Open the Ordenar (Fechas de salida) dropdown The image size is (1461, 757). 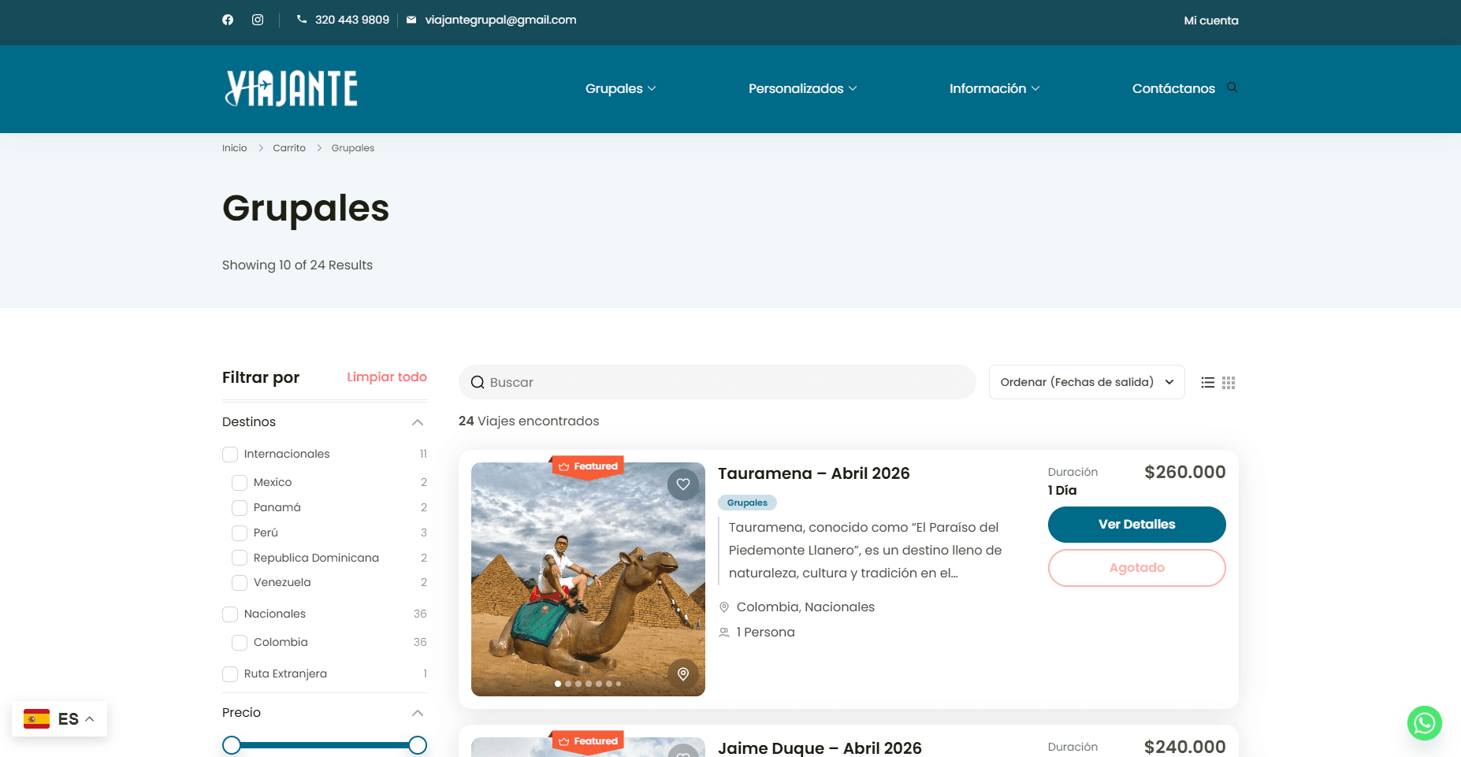[1087, 382]
